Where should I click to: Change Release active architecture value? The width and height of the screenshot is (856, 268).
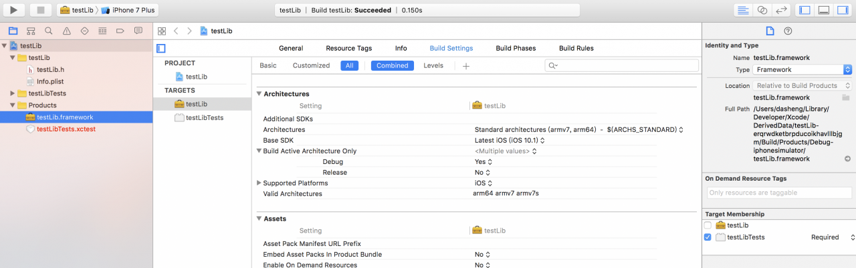pos(483,172)
